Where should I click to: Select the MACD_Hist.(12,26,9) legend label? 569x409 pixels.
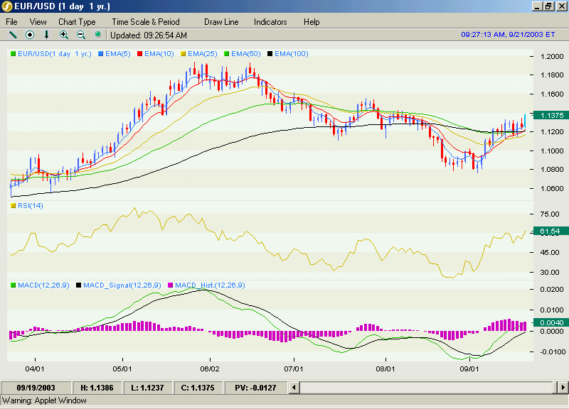[210, 285]
